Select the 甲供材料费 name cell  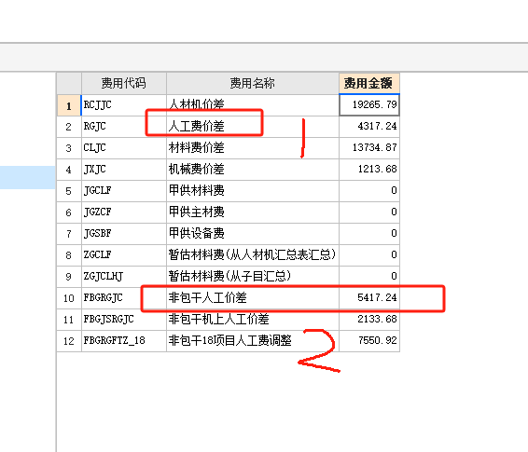coord(253,191)
